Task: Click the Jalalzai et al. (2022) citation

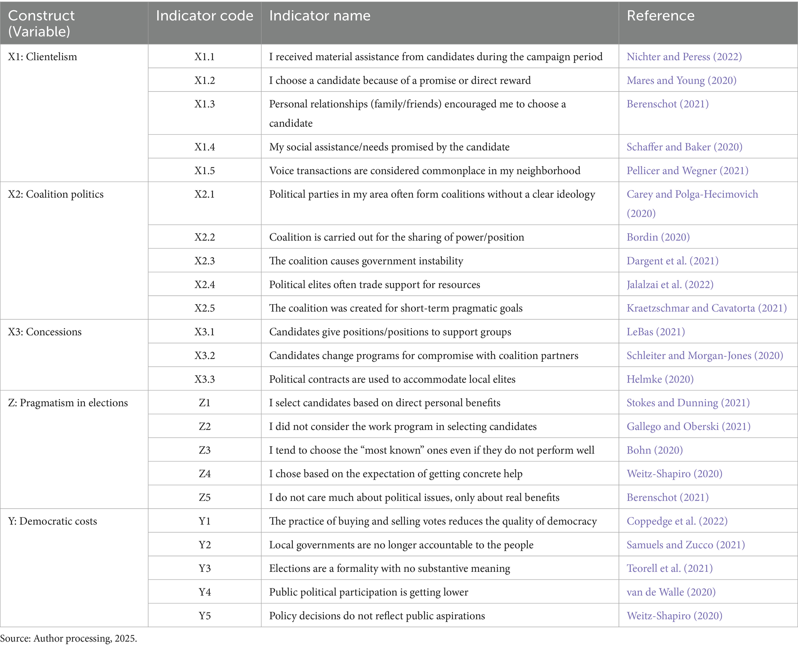Action: coord(670,285)
